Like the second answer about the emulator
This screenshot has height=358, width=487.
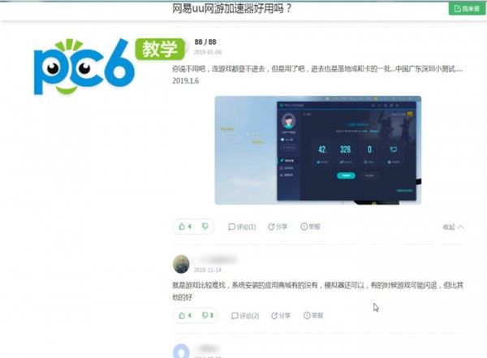click(x=185, y=316)
